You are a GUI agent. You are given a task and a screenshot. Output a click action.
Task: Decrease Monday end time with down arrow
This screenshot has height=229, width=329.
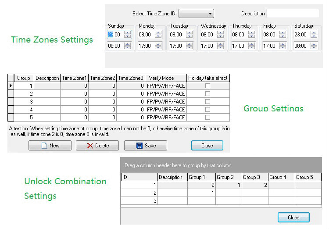click(158, 47)
